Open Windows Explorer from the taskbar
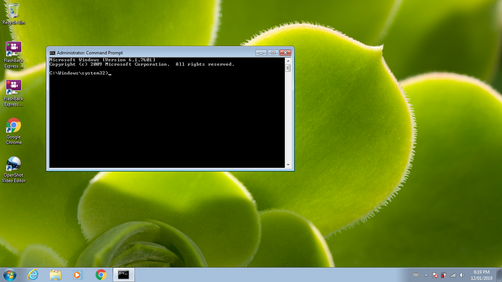502x282 pixels. 55,274
